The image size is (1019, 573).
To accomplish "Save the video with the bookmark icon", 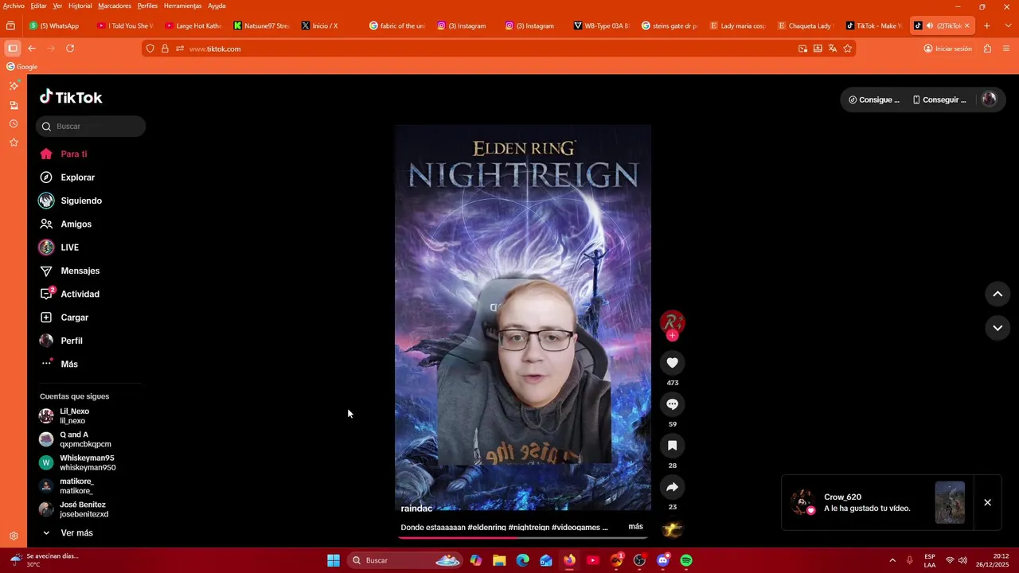I will point(672,446).
